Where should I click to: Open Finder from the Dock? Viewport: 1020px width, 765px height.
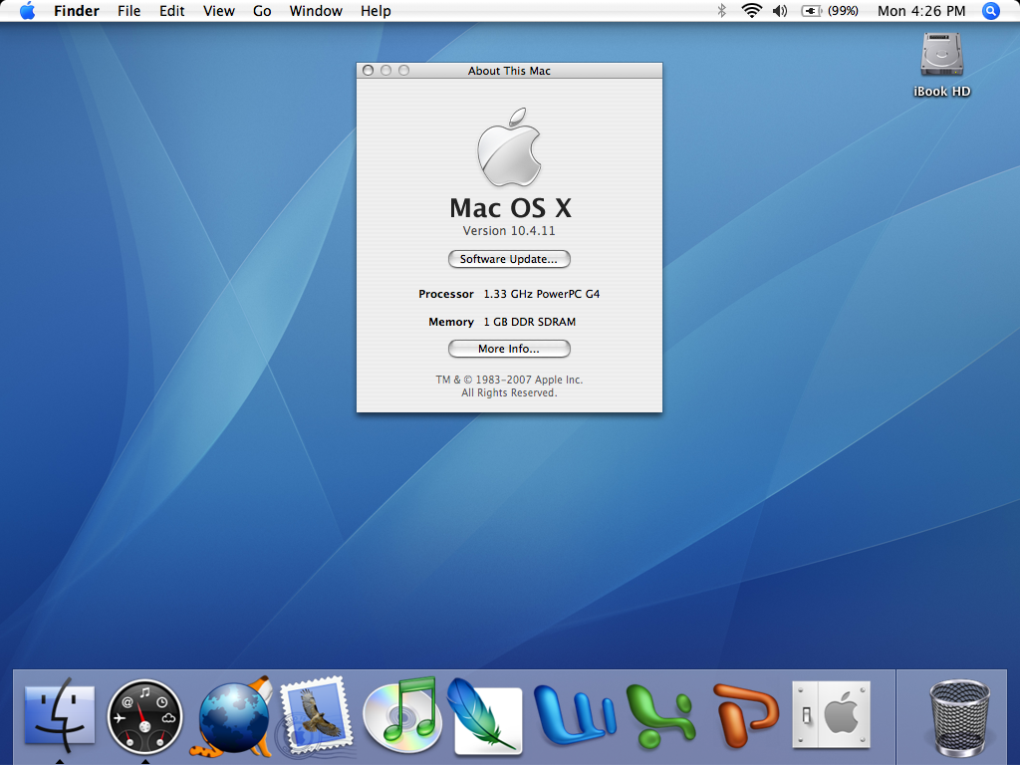59,715
